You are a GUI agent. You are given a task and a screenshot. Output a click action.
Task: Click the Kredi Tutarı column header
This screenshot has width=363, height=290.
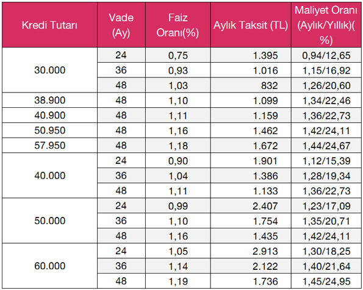[50, 25]
